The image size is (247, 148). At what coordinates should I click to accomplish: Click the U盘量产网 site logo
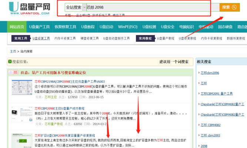tap(30, 9)
